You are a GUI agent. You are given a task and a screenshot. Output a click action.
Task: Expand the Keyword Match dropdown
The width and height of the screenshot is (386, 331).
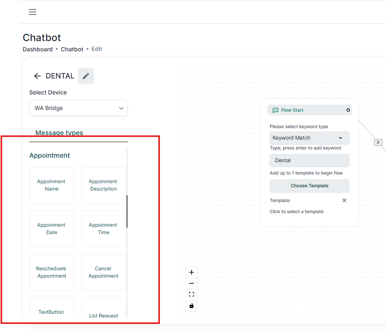click(309, 138)
